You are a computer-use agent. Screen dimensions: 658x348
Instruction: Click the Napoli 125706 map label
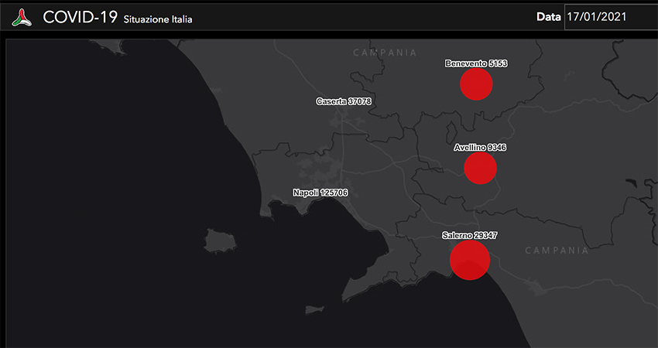point(320,193)
